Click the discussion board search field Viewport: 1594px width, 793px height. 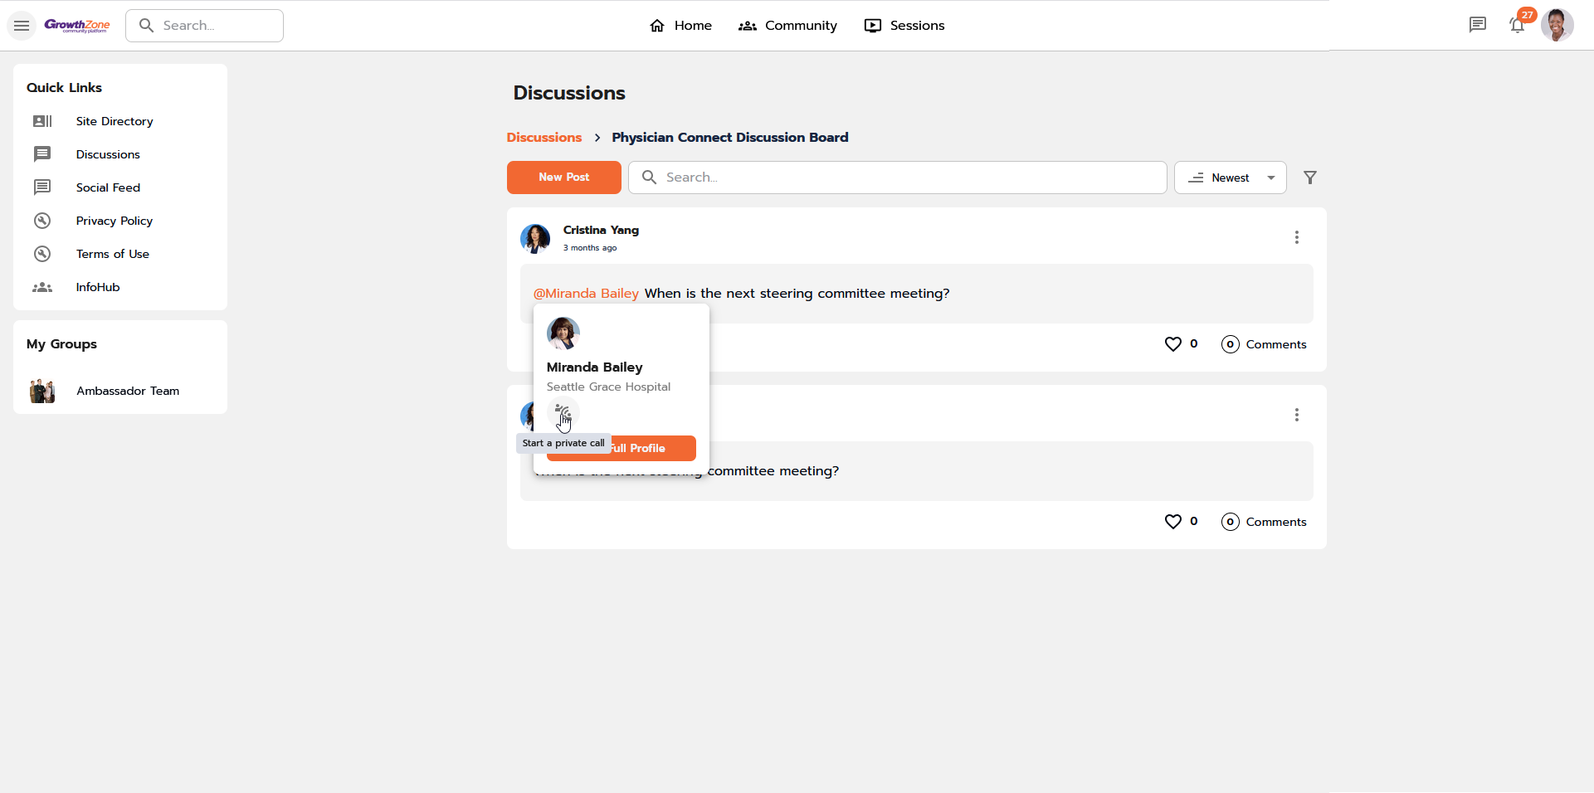[x=896, y=178]
